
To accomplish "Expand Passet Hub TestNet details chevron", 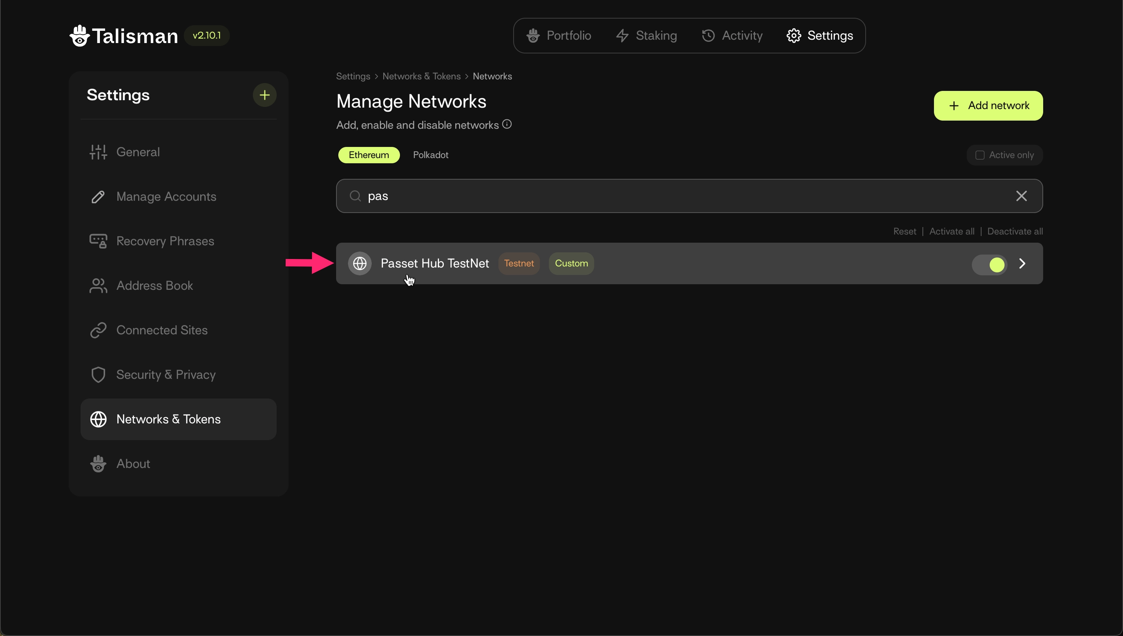I will pyautogui.click(x=1022, y=263).
